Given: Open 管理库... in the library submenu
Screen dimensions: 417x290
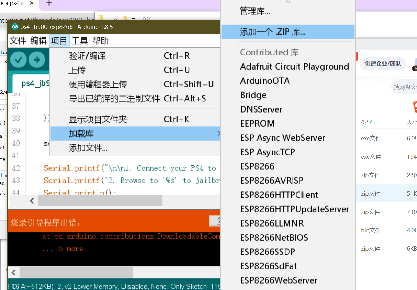Looking at the screenshot, I should coord(288,11).
